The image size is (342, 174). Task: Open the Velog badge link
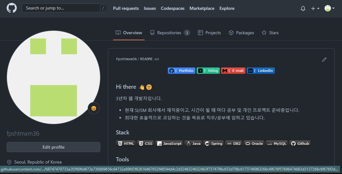pyautogui.click(x=208, y=71)
